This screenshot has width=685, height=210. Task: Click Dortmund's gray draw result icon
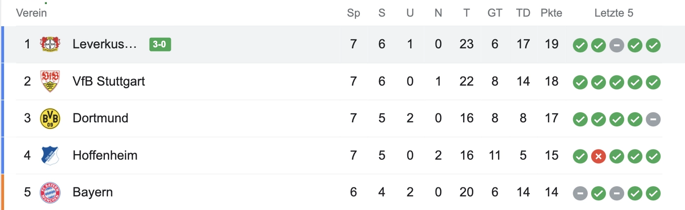coord(653,119)
